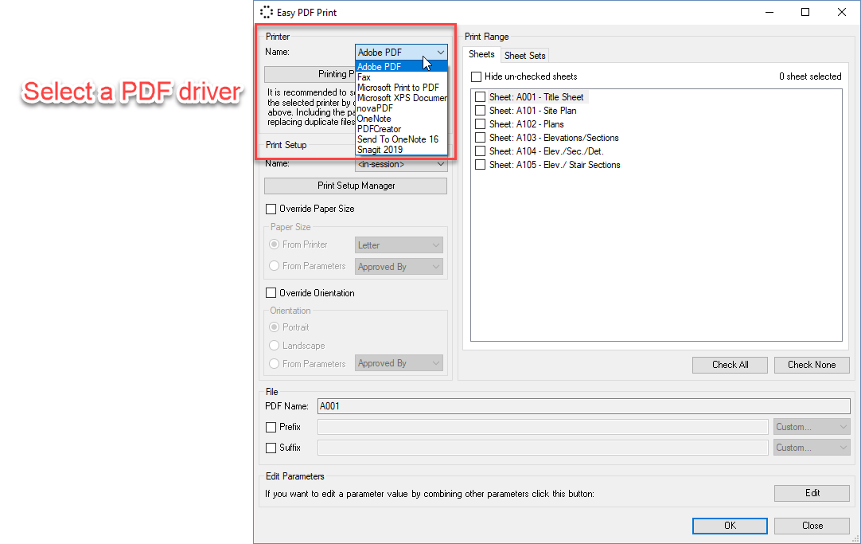Open Print Setup Manager
This screenshot has width=861, height=544.
(356, 186)
